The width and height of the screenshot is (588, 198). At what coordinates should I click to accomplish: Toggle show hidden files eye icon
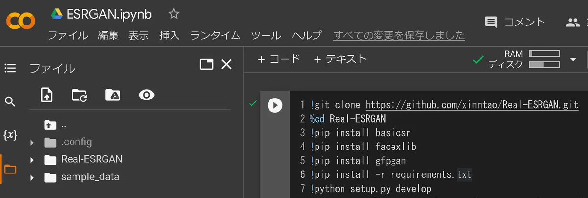pyautogui.click(x=147, y=95)
